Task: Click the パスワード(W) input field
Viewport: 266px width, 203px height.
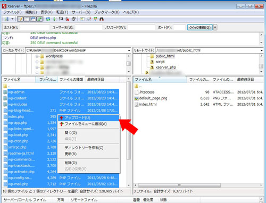Action: [141, 28]
